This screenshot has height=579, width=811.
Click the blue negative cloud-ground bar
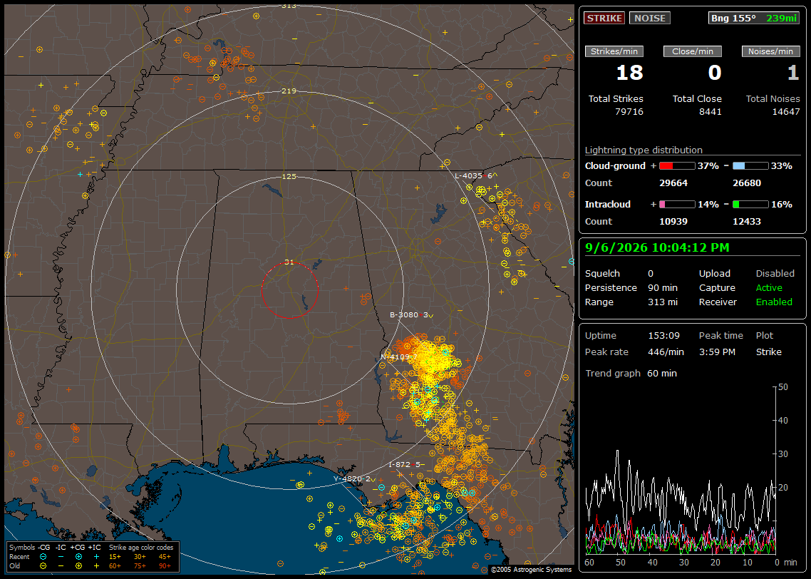pyautogui.click(x=750, y=166)
